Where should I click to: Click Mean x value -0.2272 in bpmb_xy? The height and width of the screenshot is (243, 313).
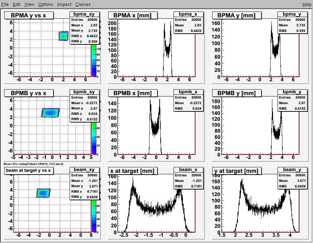[91, 103]
